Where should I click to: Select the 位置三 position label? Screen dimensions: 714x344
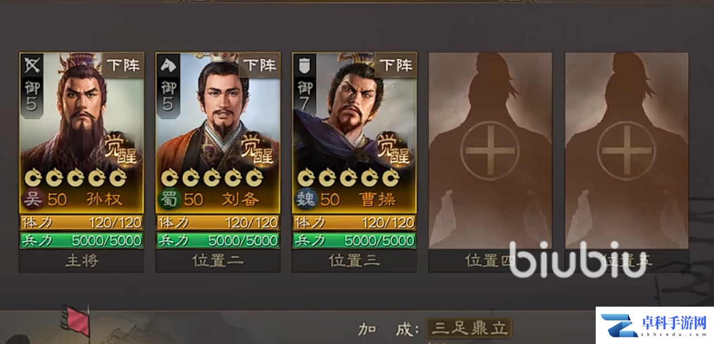click(x=354, y=261)
